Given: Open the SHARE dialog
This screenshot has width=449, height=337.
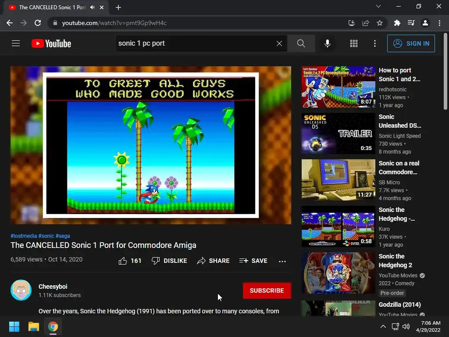Looking at the screenshot, I should [x=214, y=261].
